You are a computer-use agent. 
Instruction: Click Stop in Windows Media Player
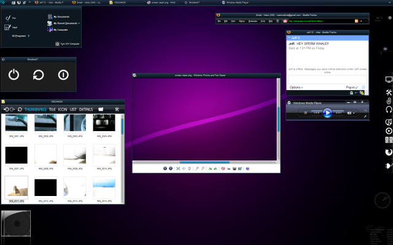coord(305,113)
